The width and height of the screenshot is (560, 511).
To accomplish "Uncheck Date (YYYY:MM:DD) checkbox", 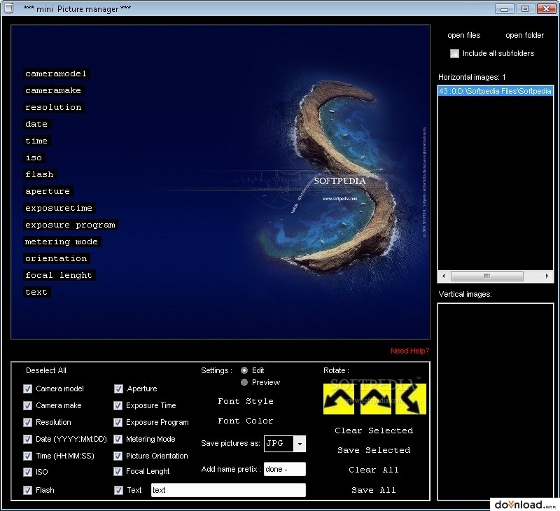I will 27,439.
